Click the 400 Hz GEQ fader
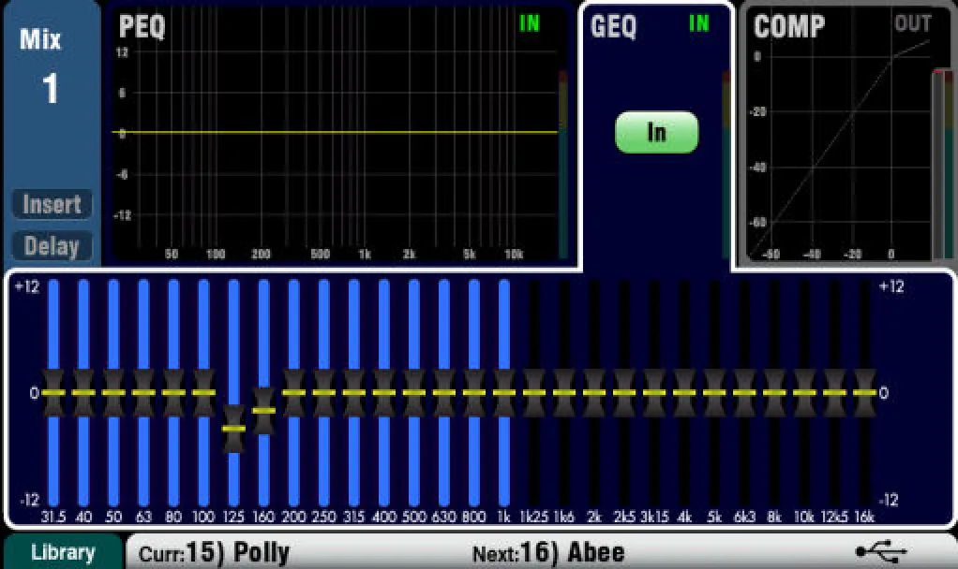 tap(383, 393)
